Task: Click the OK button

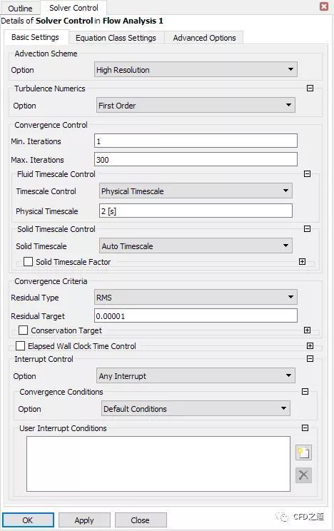Action: [x=28, y=520]
